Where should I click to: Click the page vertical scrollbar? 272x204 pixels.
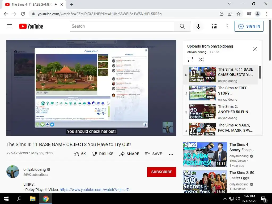pos(270,40)
